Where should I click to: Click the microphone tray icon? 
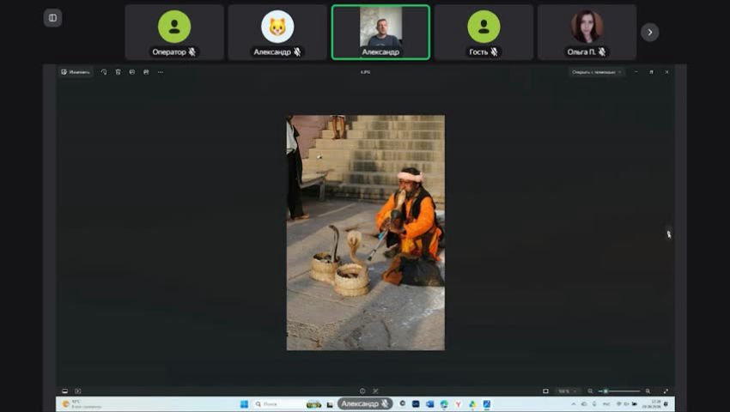coord(594,404)
